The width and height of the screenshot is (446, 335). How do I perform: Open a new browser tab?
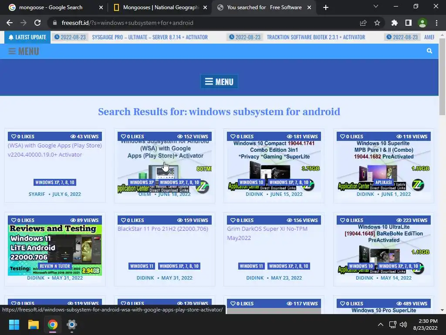tap(326, 7)
